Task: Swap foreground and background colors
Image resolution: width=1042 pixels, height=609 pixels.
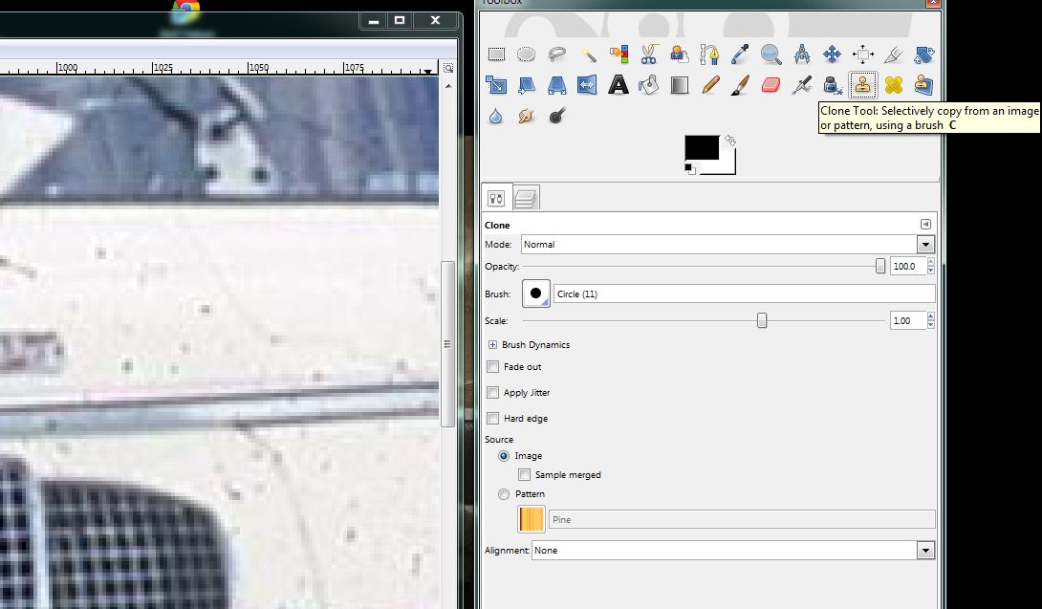Action: click(729, 141)
